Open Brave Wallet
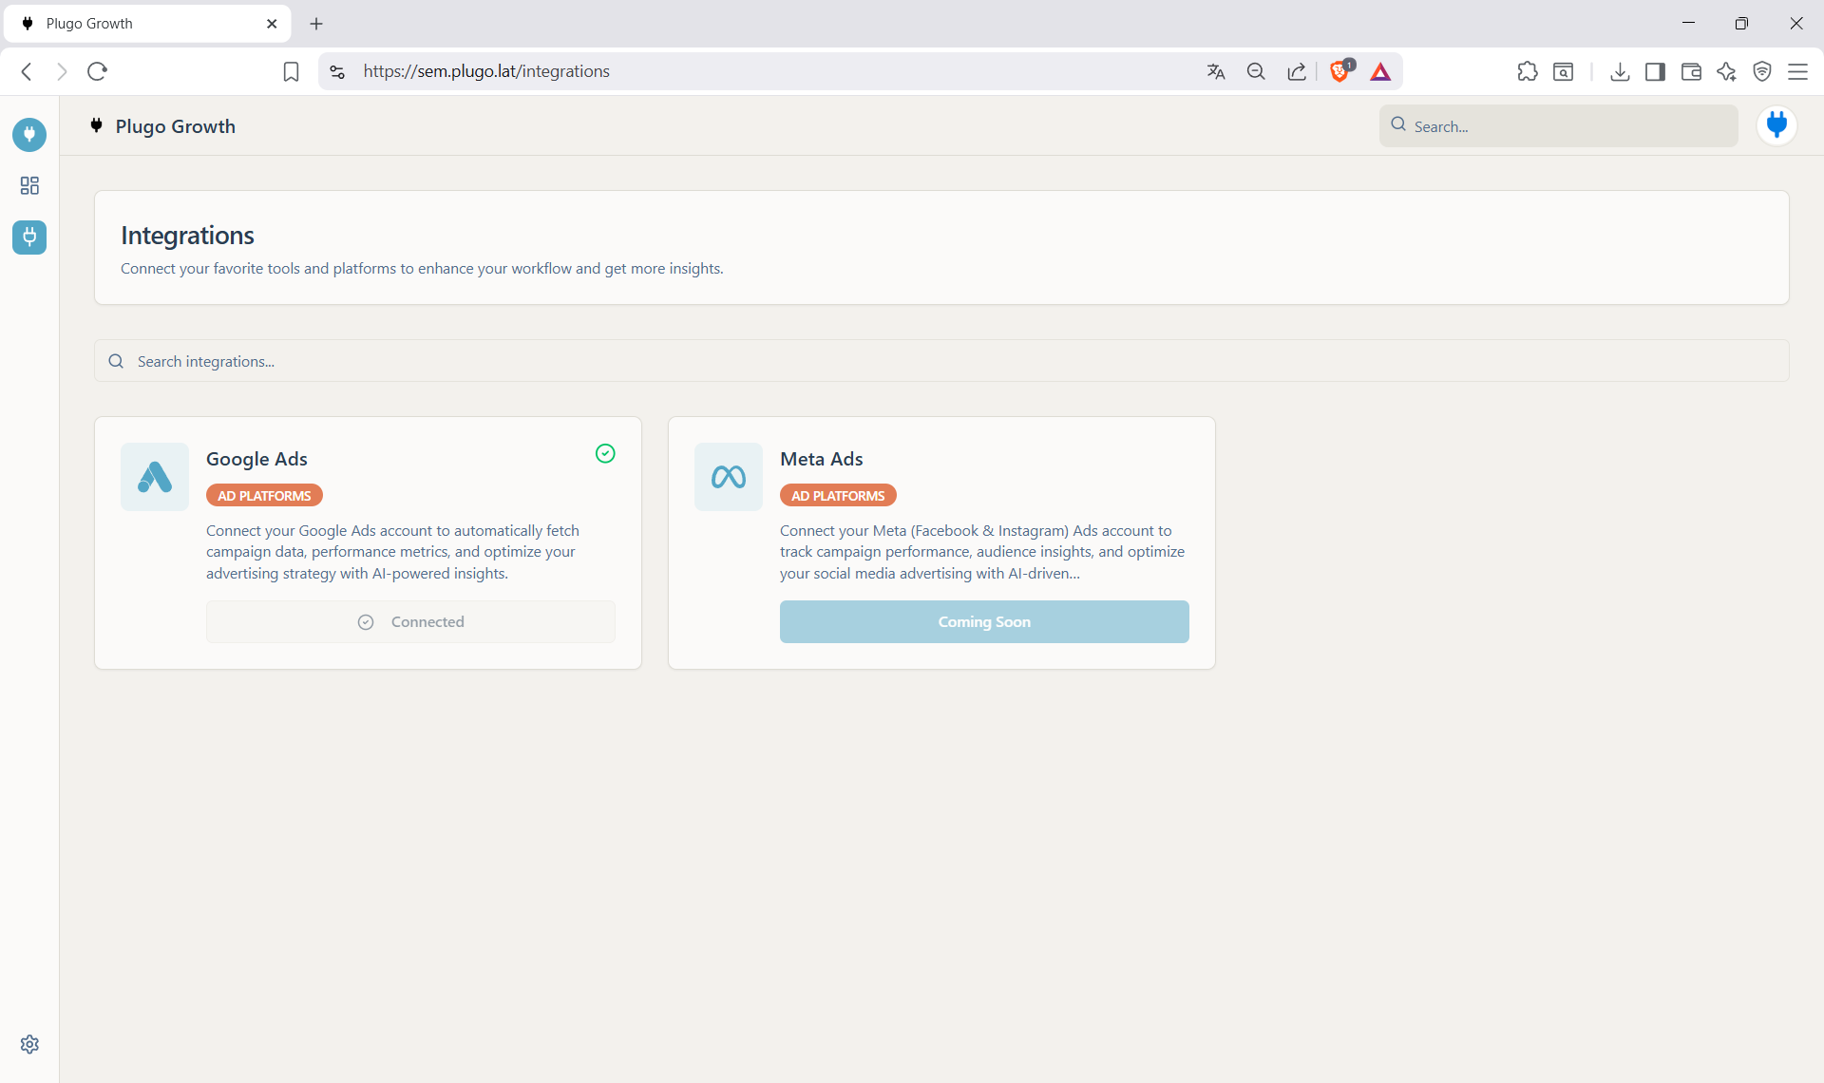Screen dimensions: 1824x1083 pos(1691,71)
